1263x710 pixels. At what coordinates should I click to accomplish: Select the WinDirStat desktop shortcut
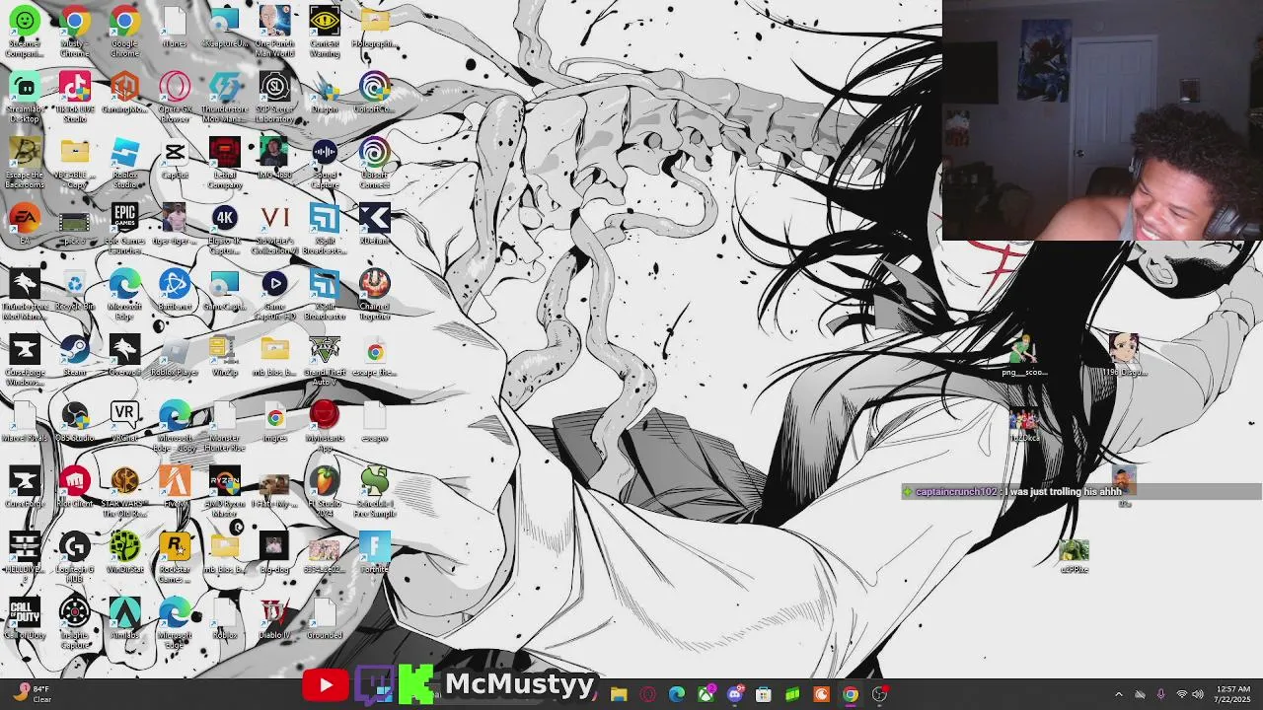[124, 552]
